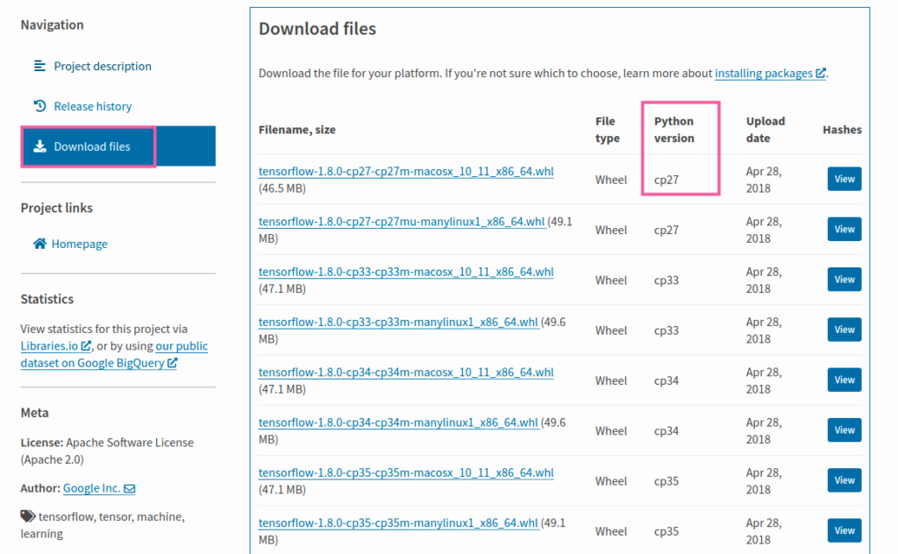Screen dimensions: 898x554
Task: View hashes for cp34m macosx wheel
Action: pos(845,380)
